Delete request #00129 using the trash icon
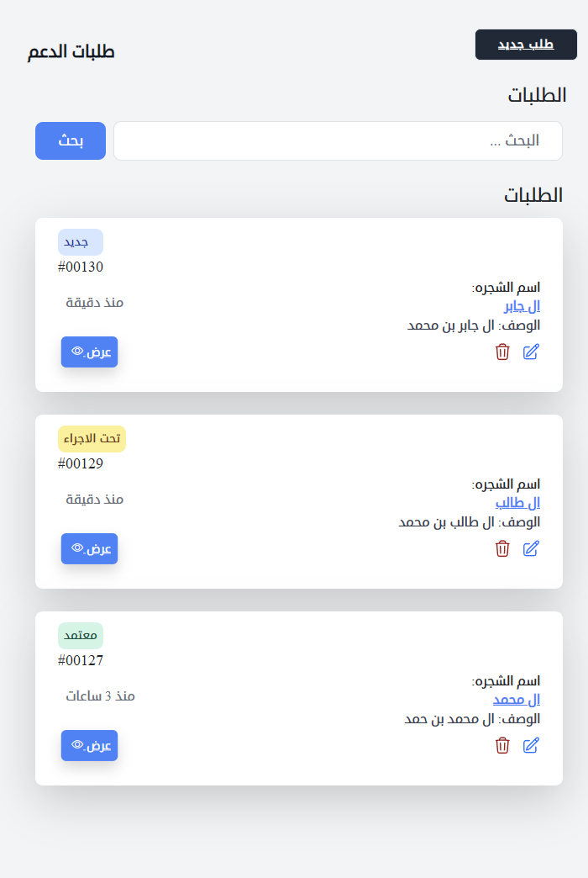This screenshot has height=878, width=588. [x=502, y=548]
